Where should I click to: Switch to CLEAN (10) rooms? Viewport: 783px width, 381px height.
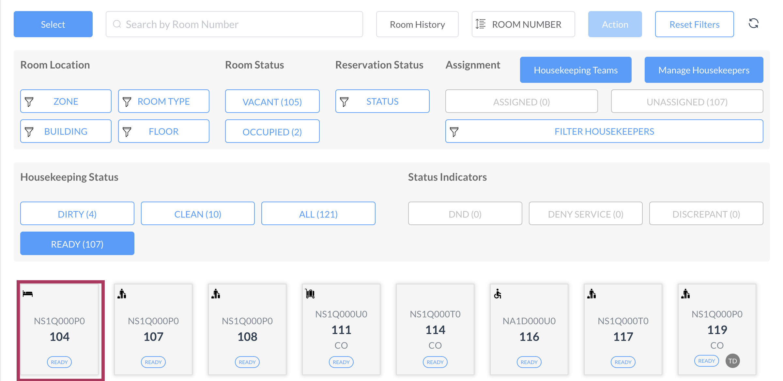tap(198, 214)
